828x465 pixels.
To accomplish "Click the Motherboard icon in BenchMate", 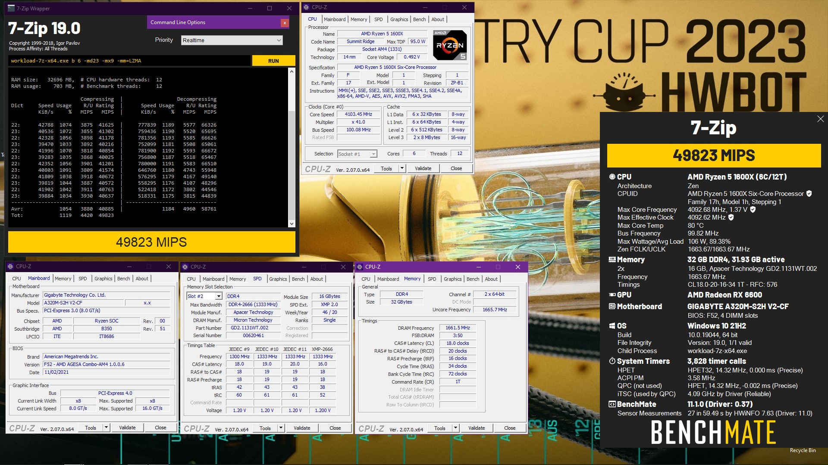I will (612, 307).
